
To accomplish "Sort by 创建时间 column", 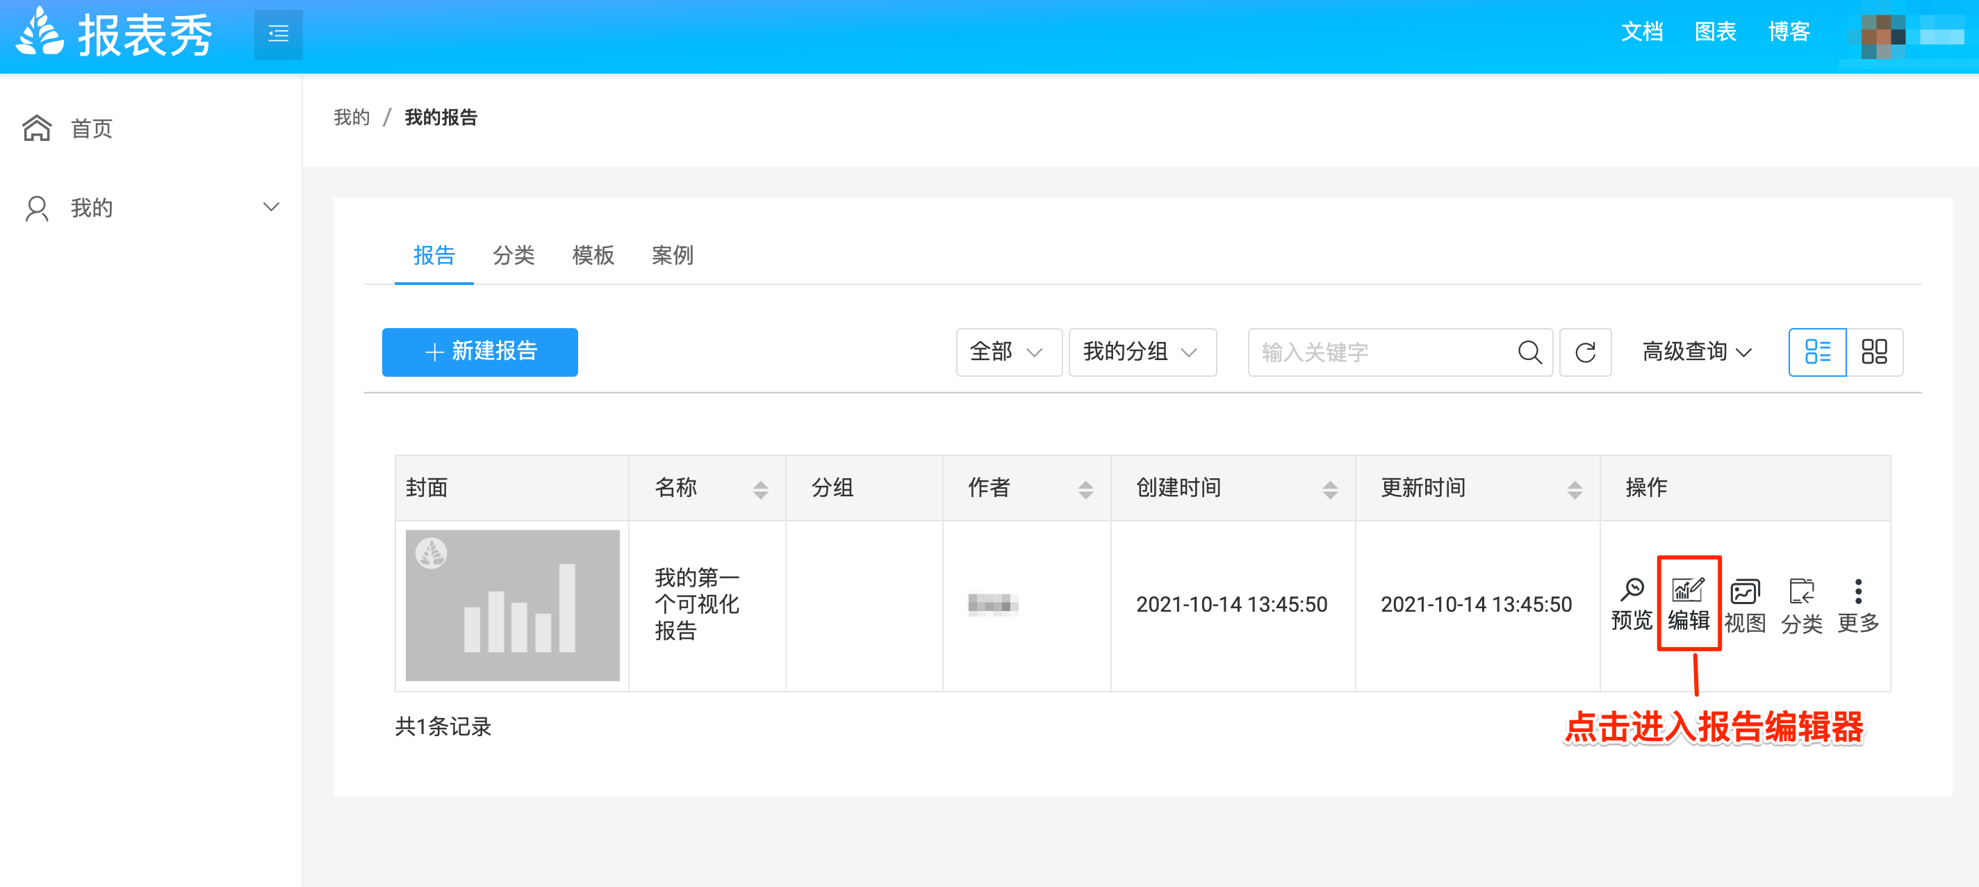I will click(x=1330, y=489).
